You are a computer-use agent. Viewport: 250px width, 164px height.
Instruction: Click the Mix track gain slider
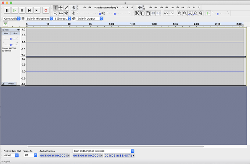click(11, 39)
